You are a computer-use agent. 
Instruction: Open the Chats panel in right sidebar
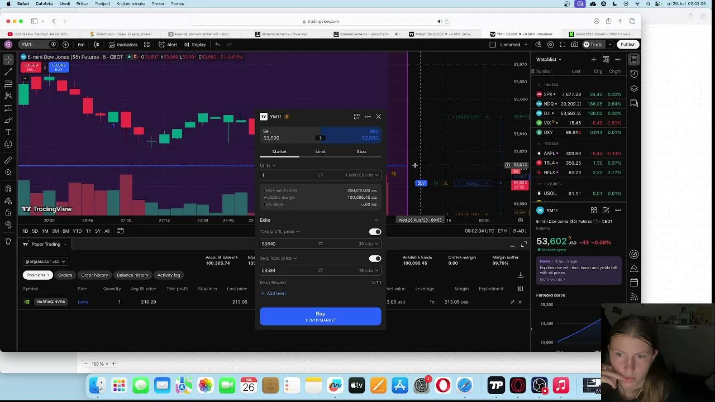635,103
